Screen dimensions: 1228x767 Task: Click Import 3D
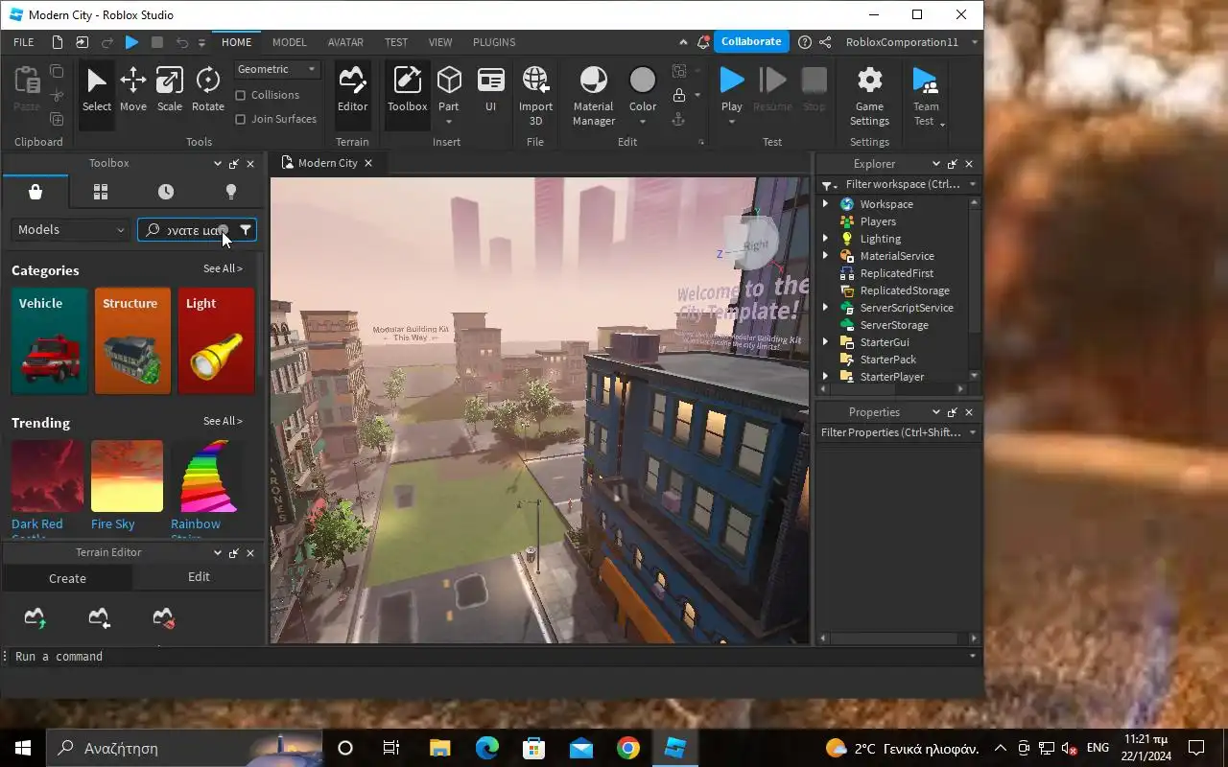[535, 96]
